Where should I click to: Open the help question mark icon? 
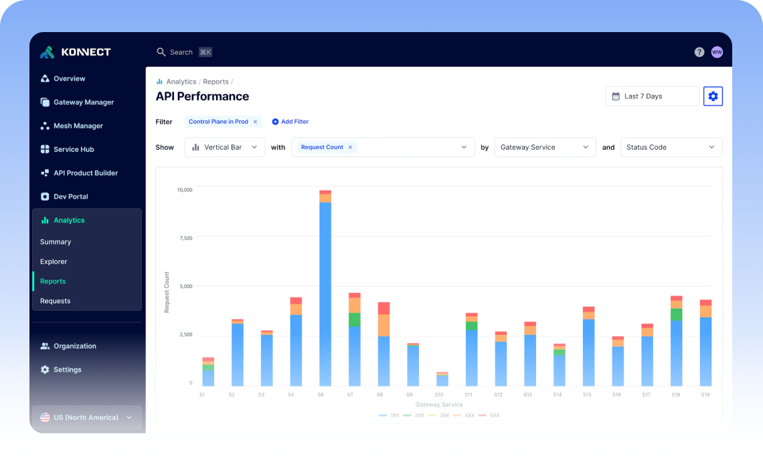pos(699,52)
